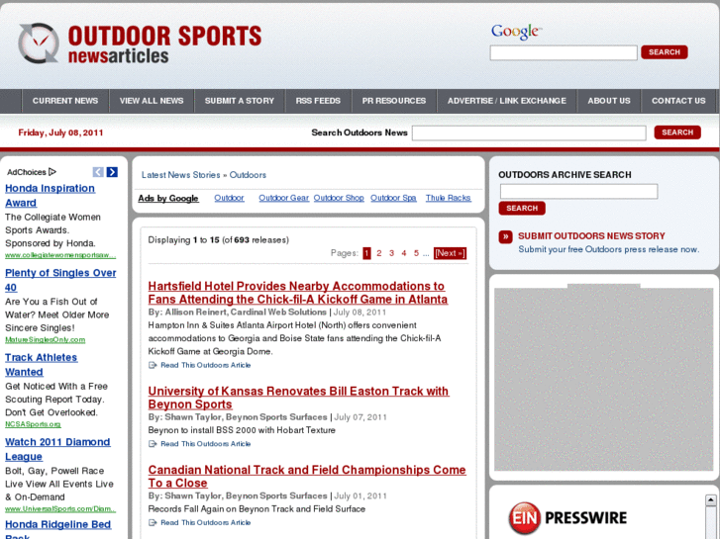Focus the Outdoors Archive Search field

click(578, 191)
